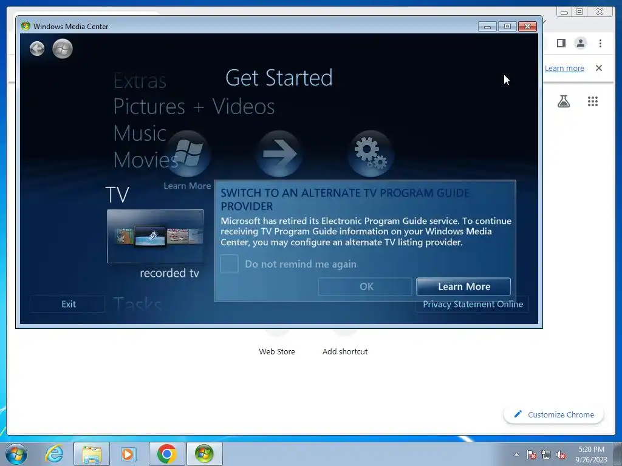The height and width of the screenshot is (466, 622).
Task: Select the TV menu row
Action: [x=117, y=195]
